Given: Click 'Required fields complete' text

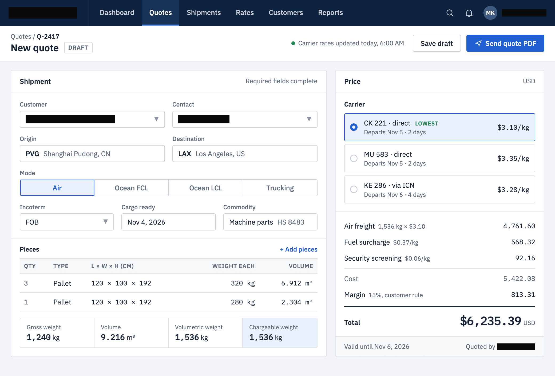Looking at the screenshot, I should (281, 81).
